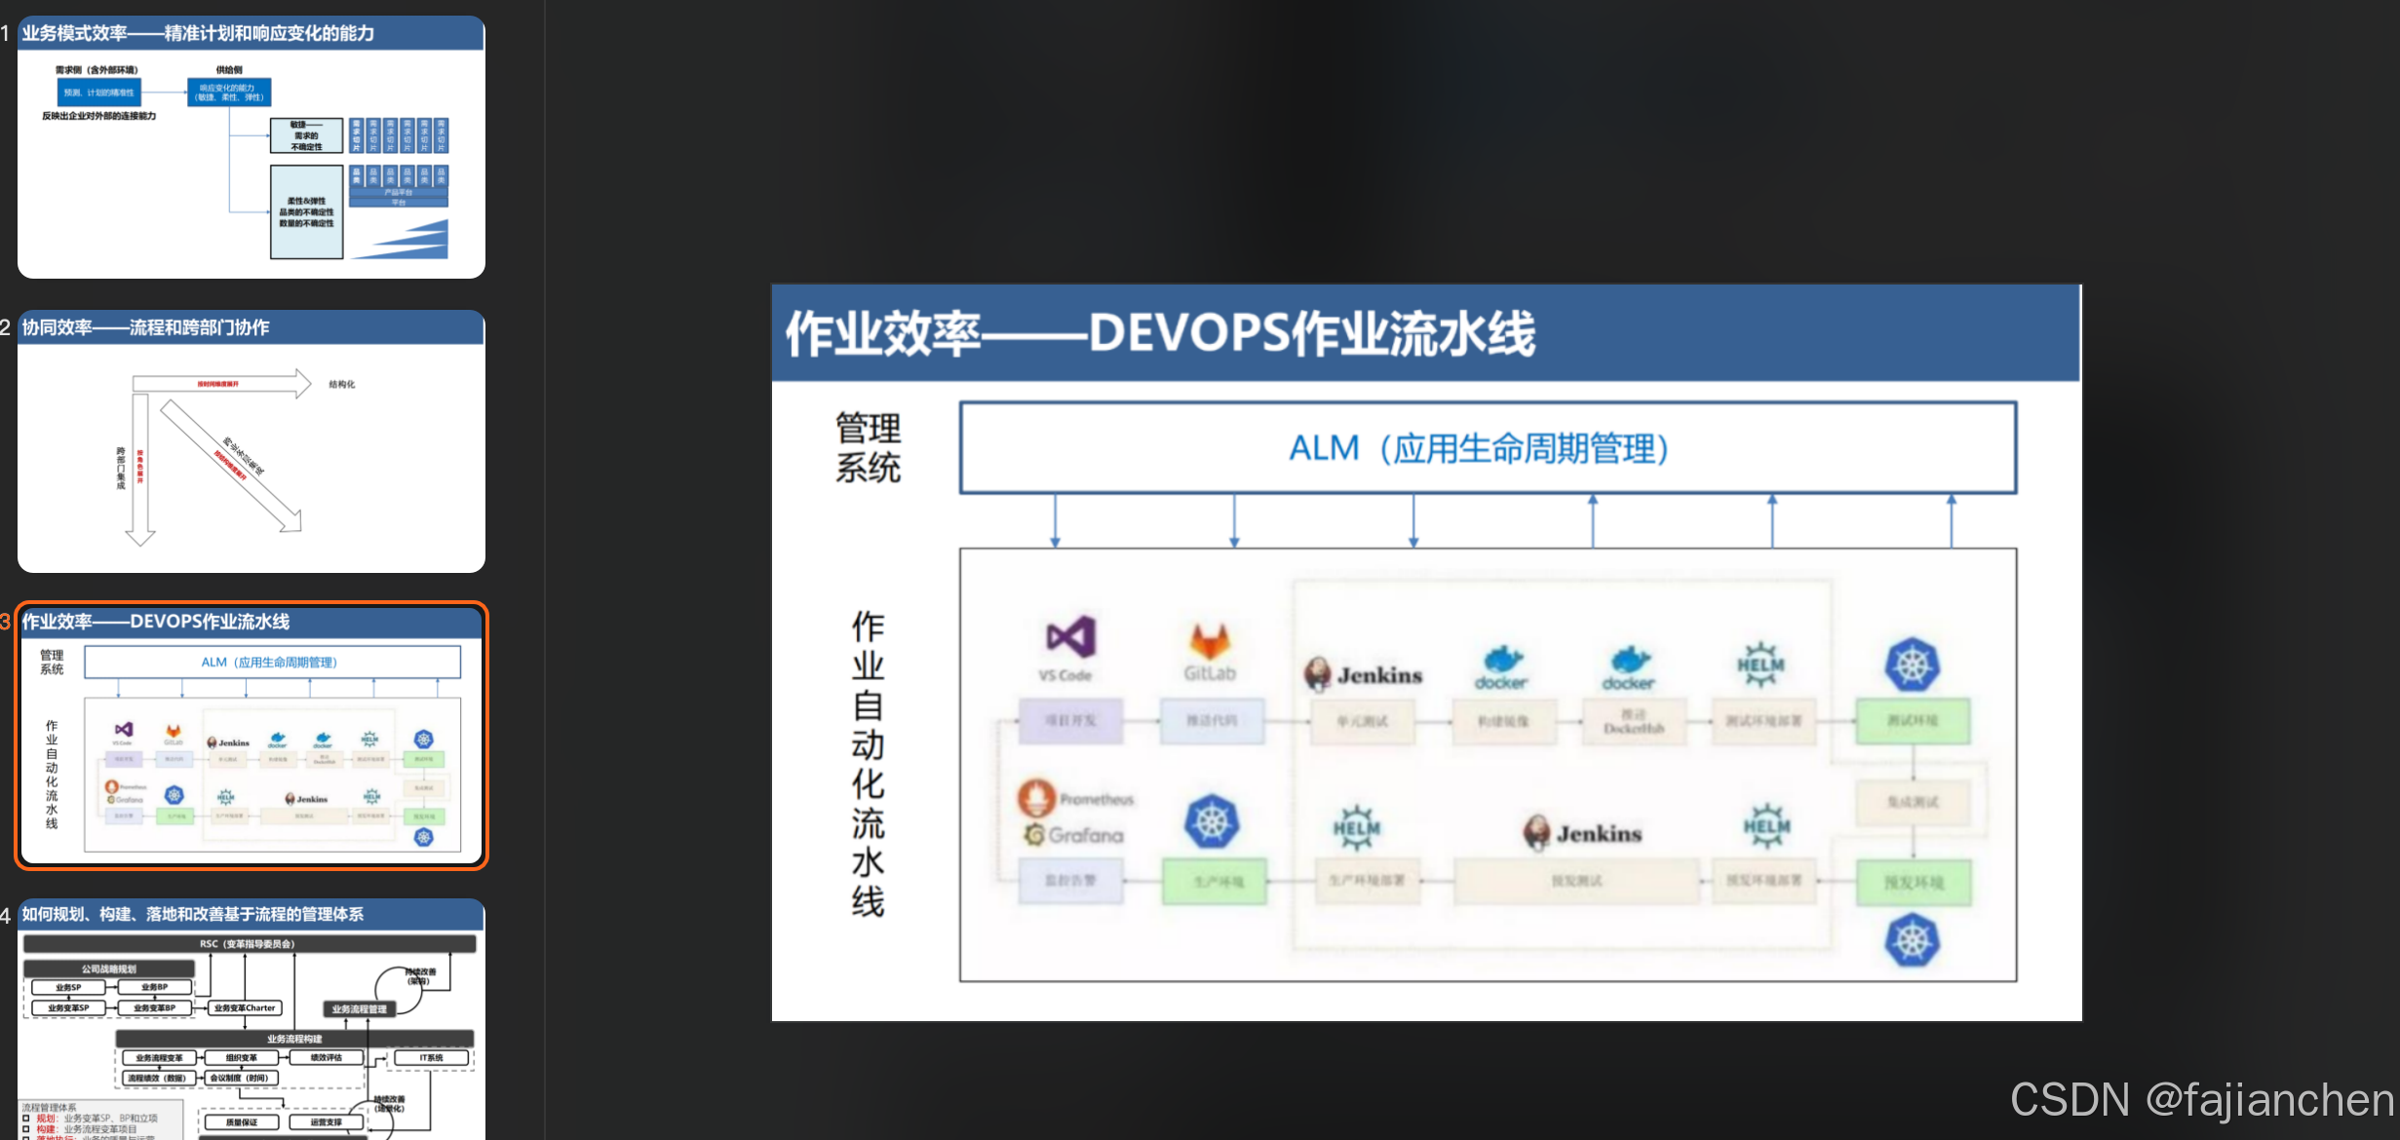Click Jenkins logo above 预发测试 box
The height and width of the screenshot is (1140, 2400).
[x=1537, y=832]
